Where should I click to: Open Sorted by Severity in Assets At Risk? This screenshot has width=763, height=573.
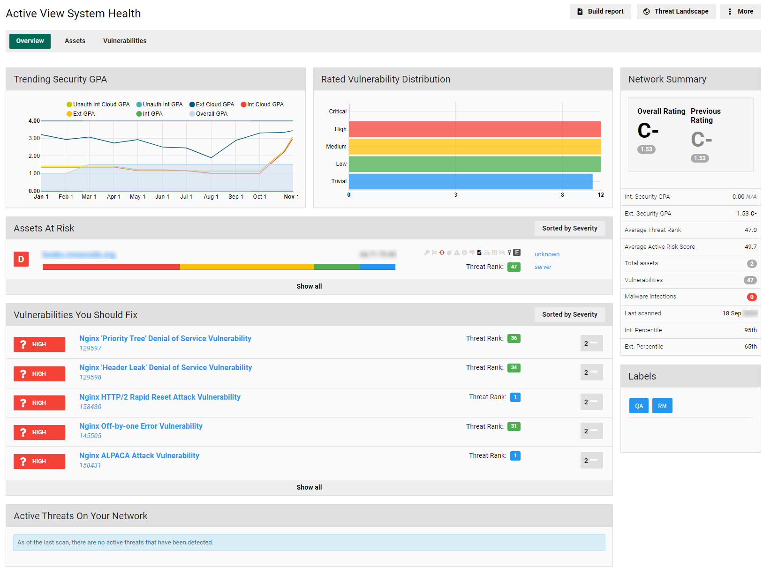pos(569,229)
